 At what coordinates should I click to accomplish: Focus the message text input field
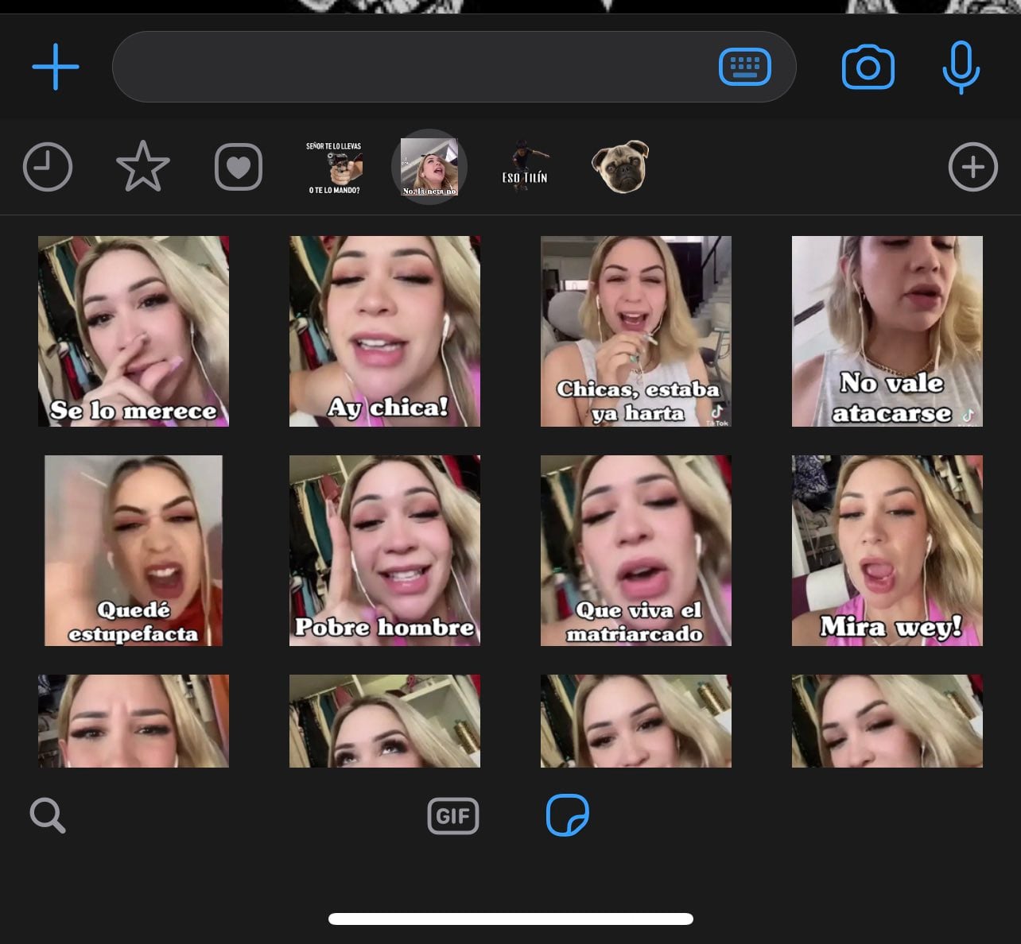[x=413, y=67]
